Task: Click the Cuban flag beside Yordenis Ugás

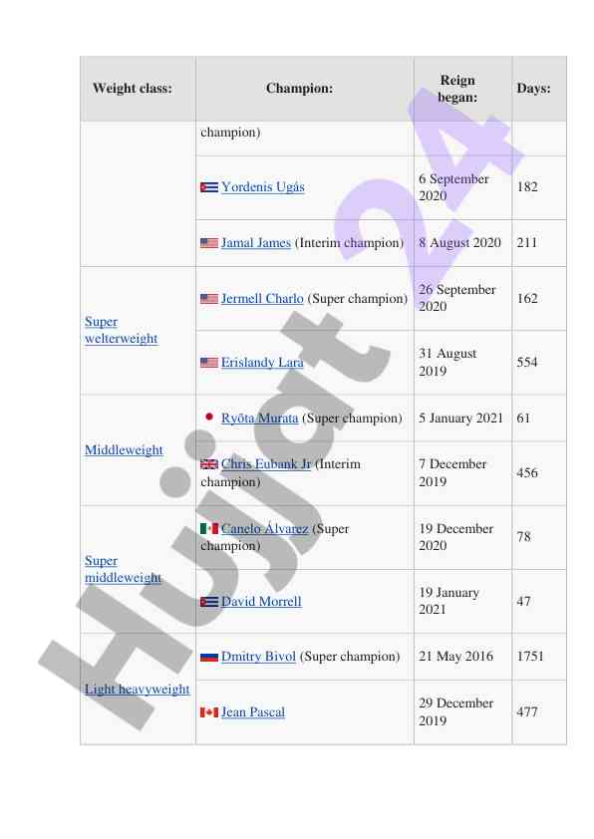Action: tap(208, 187)
